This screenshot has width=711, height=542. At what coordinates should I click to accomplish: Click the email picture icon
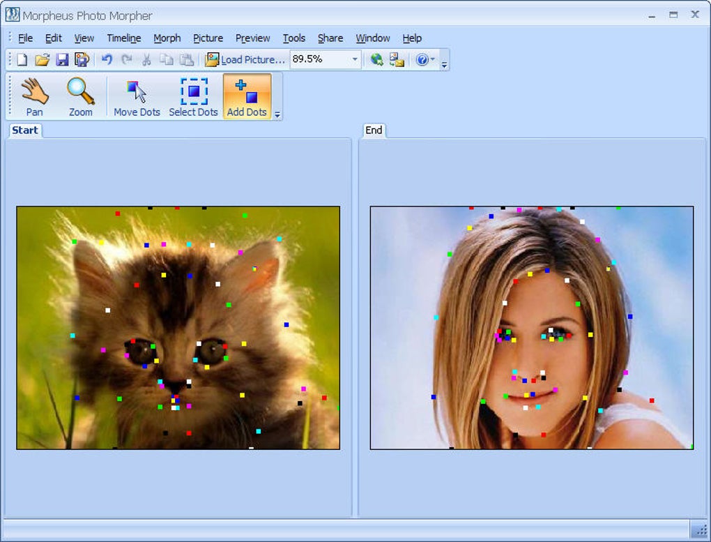coord(397,59)
